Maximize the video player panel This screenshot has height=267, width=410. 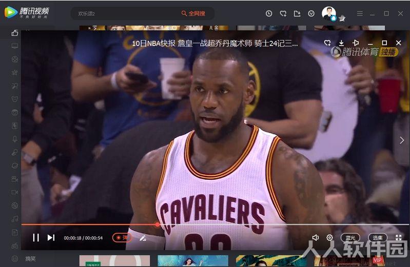click(x=384, y=43)
